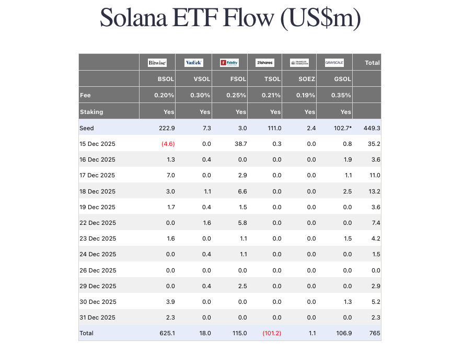Click the 21shares logo icon
463x353 pixels.
coord(264,63)
